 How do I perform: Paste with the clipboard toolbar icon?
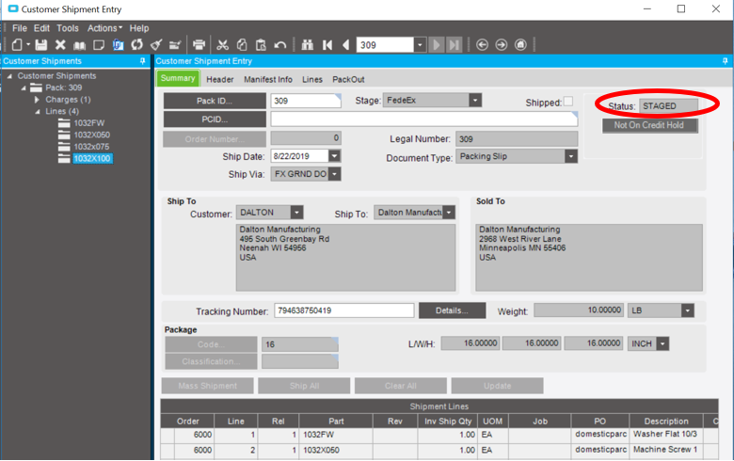[261, 45]
